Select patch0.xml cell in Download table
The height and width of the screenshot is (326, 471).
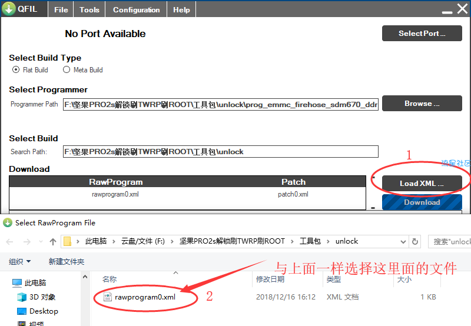coord(293,194)
